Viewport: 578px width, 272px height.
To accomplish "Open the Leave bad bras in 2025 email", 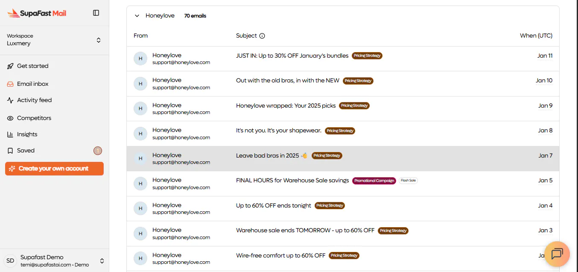I will (x=343, y=159).
